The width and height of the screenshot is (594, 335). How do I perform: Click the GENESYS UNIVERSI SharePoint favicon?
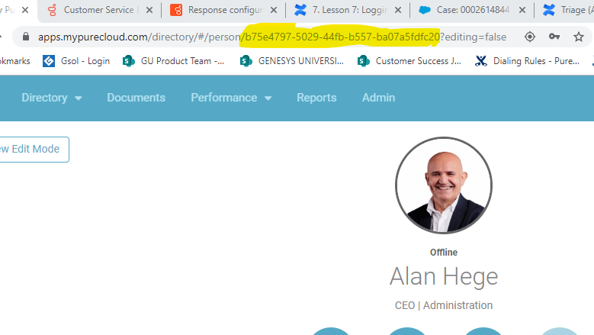[246, 61]
